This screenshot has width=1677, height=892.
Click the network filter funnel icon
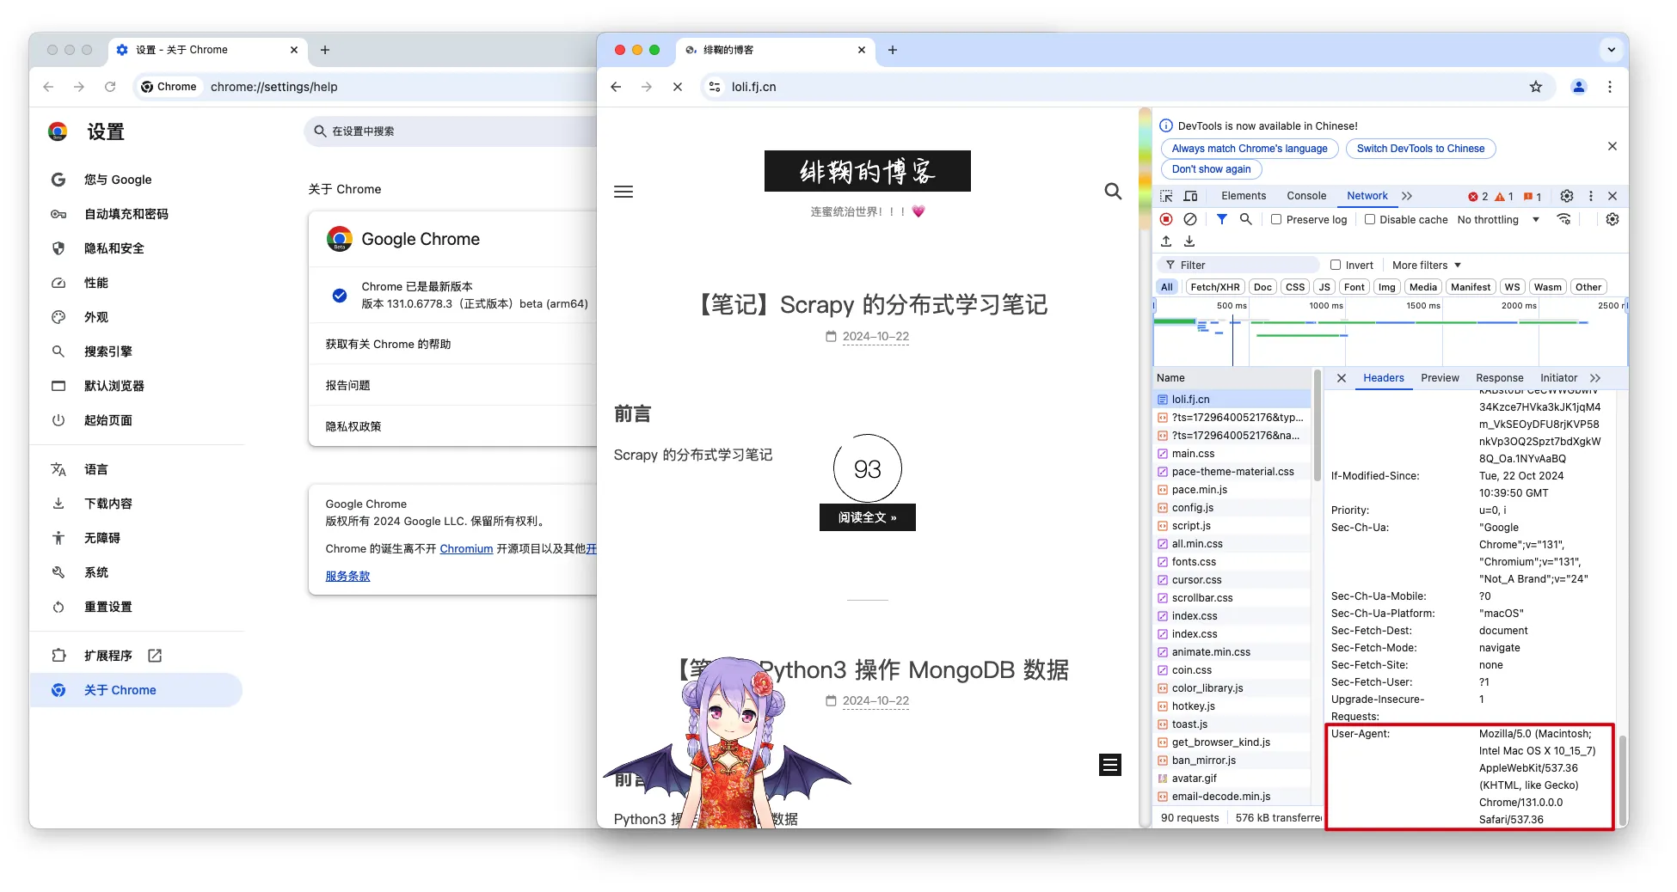[x=1221, y=220]
